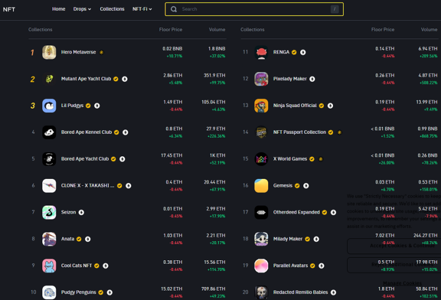Click verified badge next to Gemesis
The image size is (441, 300).
pyautogui.click(x=297, y=186)
